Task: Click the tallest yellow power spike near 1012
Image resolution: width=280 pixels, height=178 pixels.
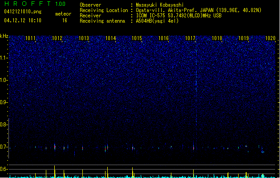Action: click(55, 172)
